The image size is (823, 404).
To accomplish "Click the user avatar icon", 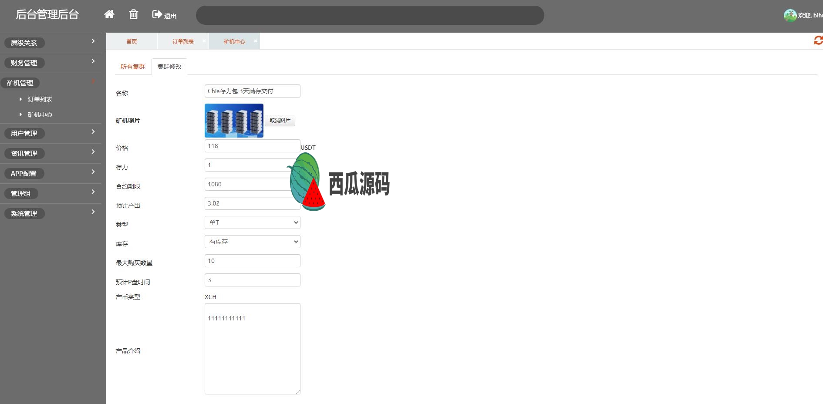I will [790, 15].
